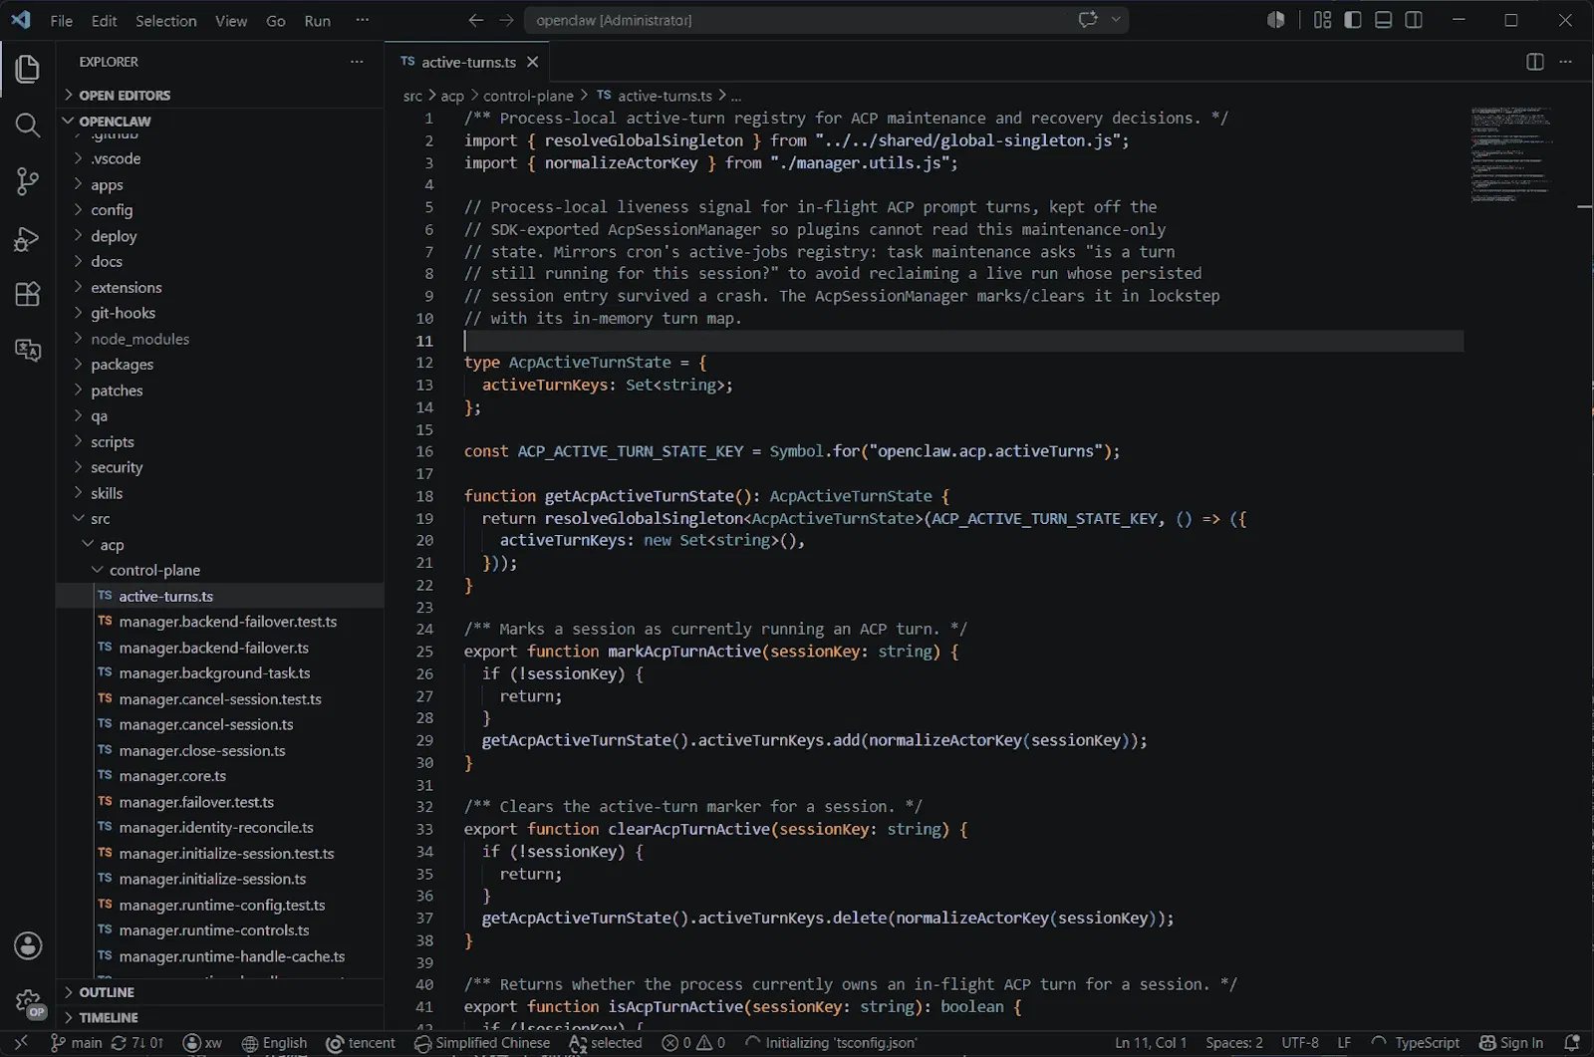1594x1057 pixels.
Task: Select the active-turns.ts editor tab
Action: tap(467, 62)
